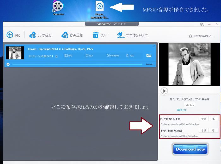The height and width of the screenshot is (164, 221).
Task: Click the Videos\VideoProc output path text
Action: point(180,124)
